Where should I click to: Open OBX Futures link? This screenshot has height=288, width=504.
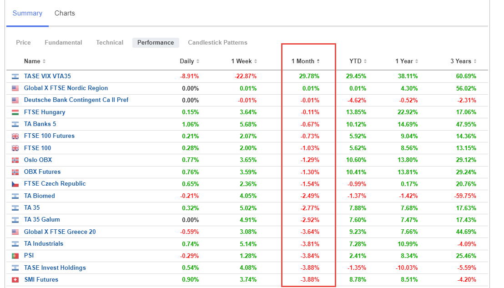[42, 172]
